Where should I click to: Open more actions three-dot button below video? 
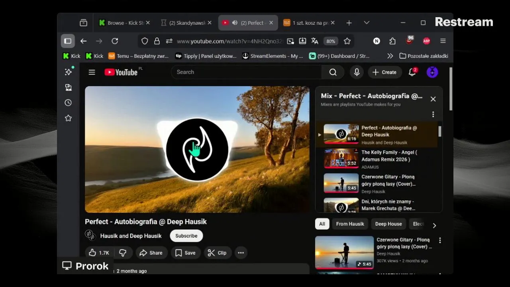click(x=241, y=253)
